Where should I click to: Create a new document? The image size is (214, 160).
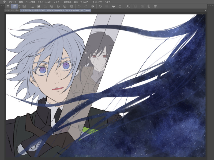click(32, 6)
